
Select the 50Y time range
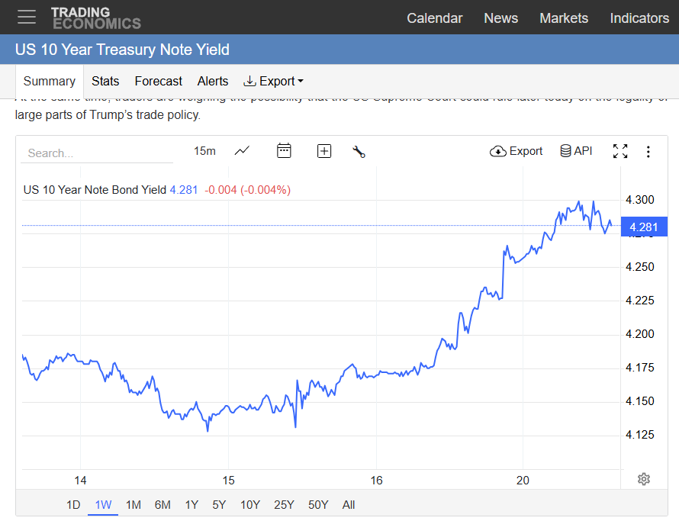pos(318,505)
